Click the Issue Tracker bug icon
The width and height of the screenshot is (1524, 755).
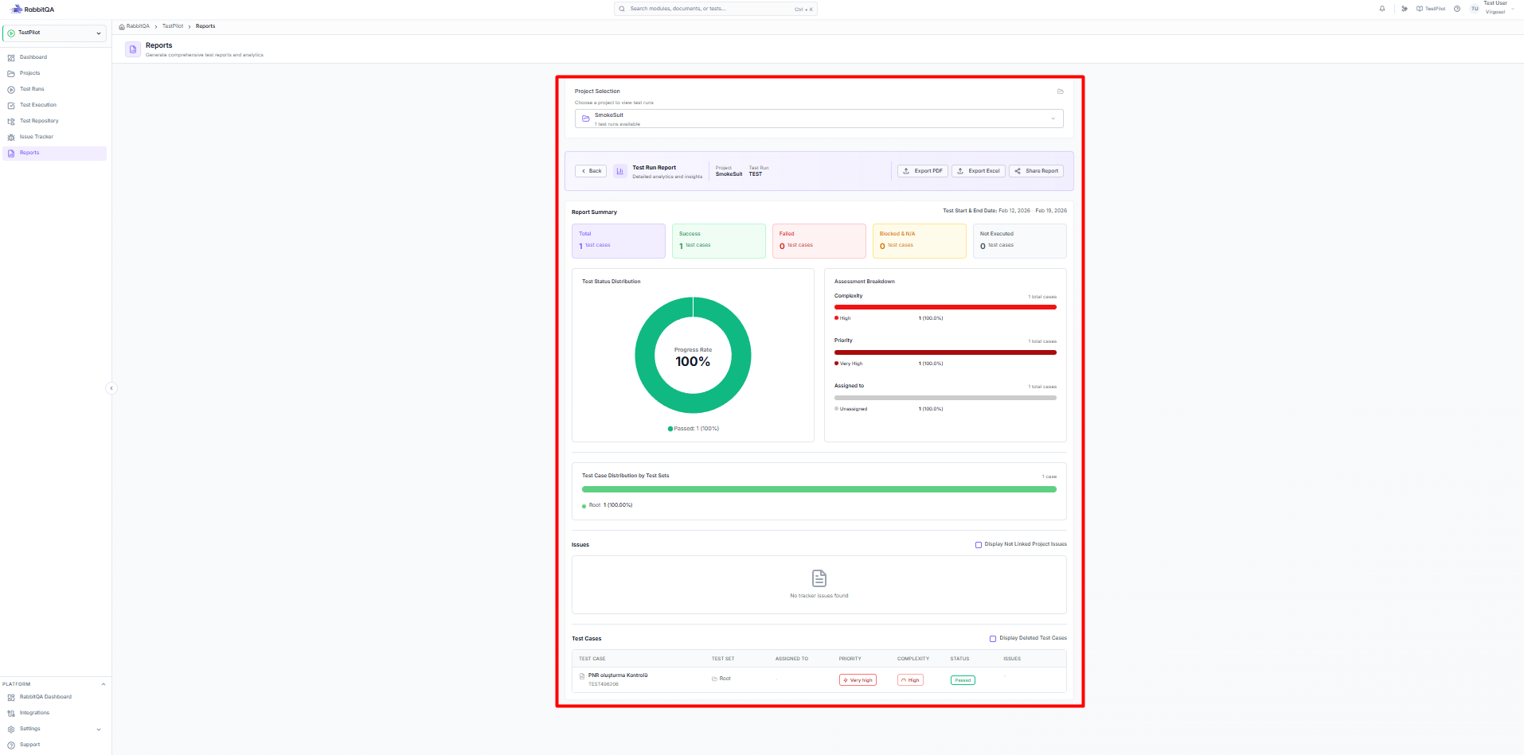coord(11,137)
